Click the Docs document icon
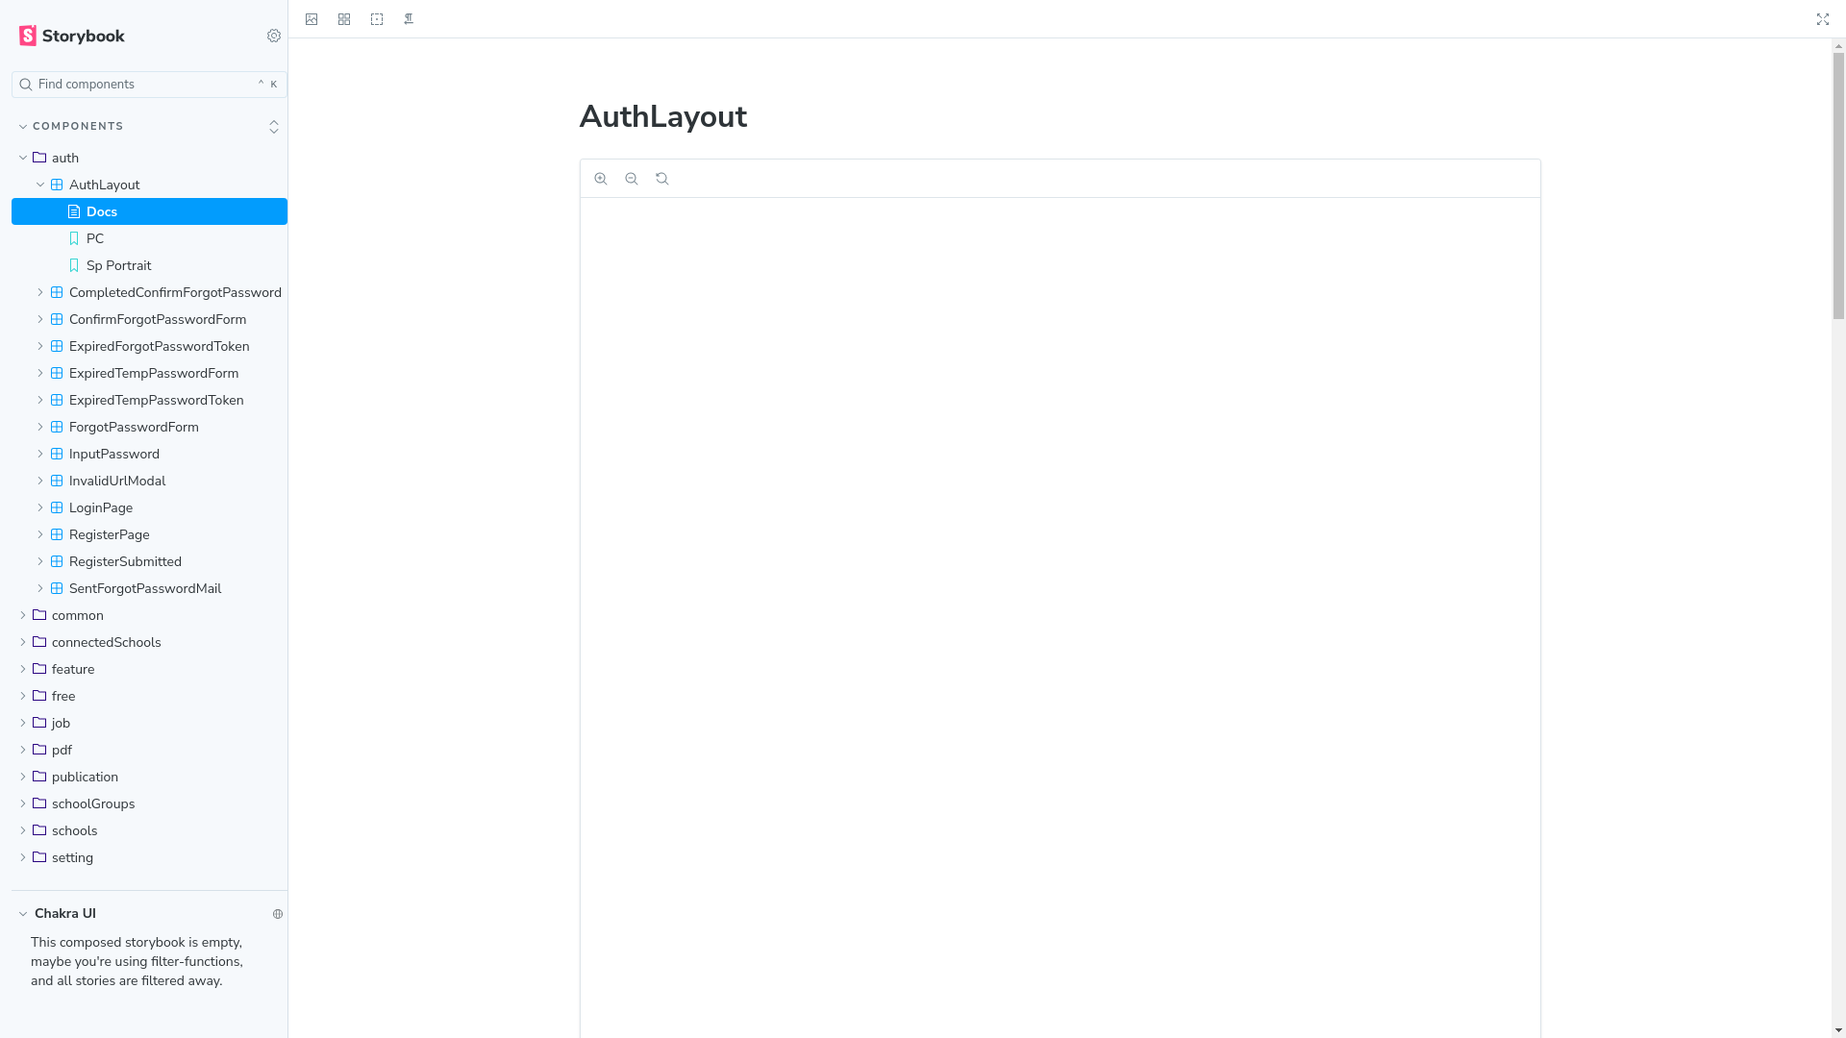This screenshot has width=1846, height=1038. tap(74, 211)
